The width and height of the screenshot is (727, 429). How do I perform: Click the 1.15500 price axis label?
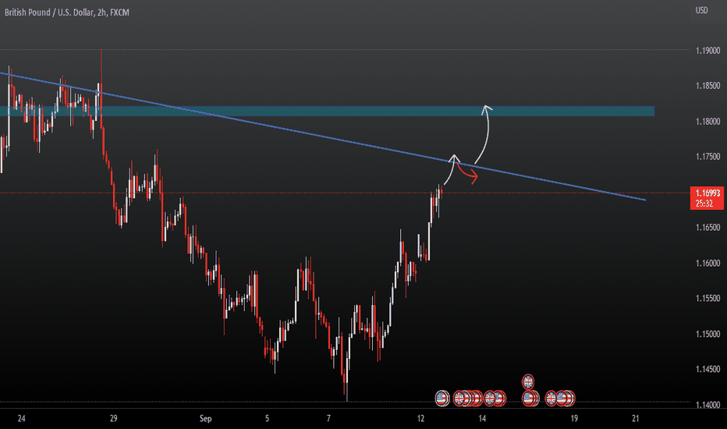(x=708, y=299)
